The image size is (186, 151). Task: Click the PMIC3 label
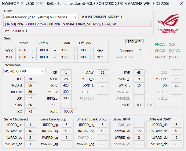click(x=160, y=57)
